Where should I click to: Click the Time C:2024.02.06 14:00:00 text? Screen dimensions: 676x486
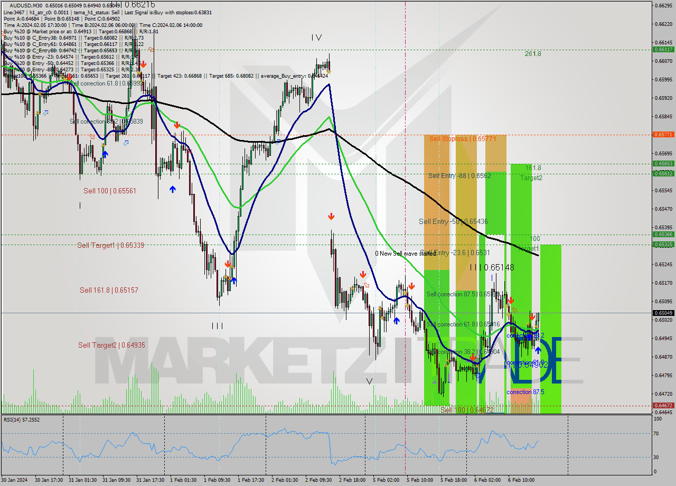[x=171, y=25]
